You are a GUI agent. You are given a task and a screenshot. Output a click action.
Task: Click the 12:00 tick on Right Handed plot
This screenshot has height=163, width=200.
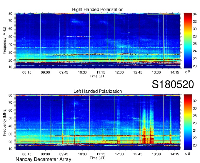pyautogui.click(x=119, y=72)
